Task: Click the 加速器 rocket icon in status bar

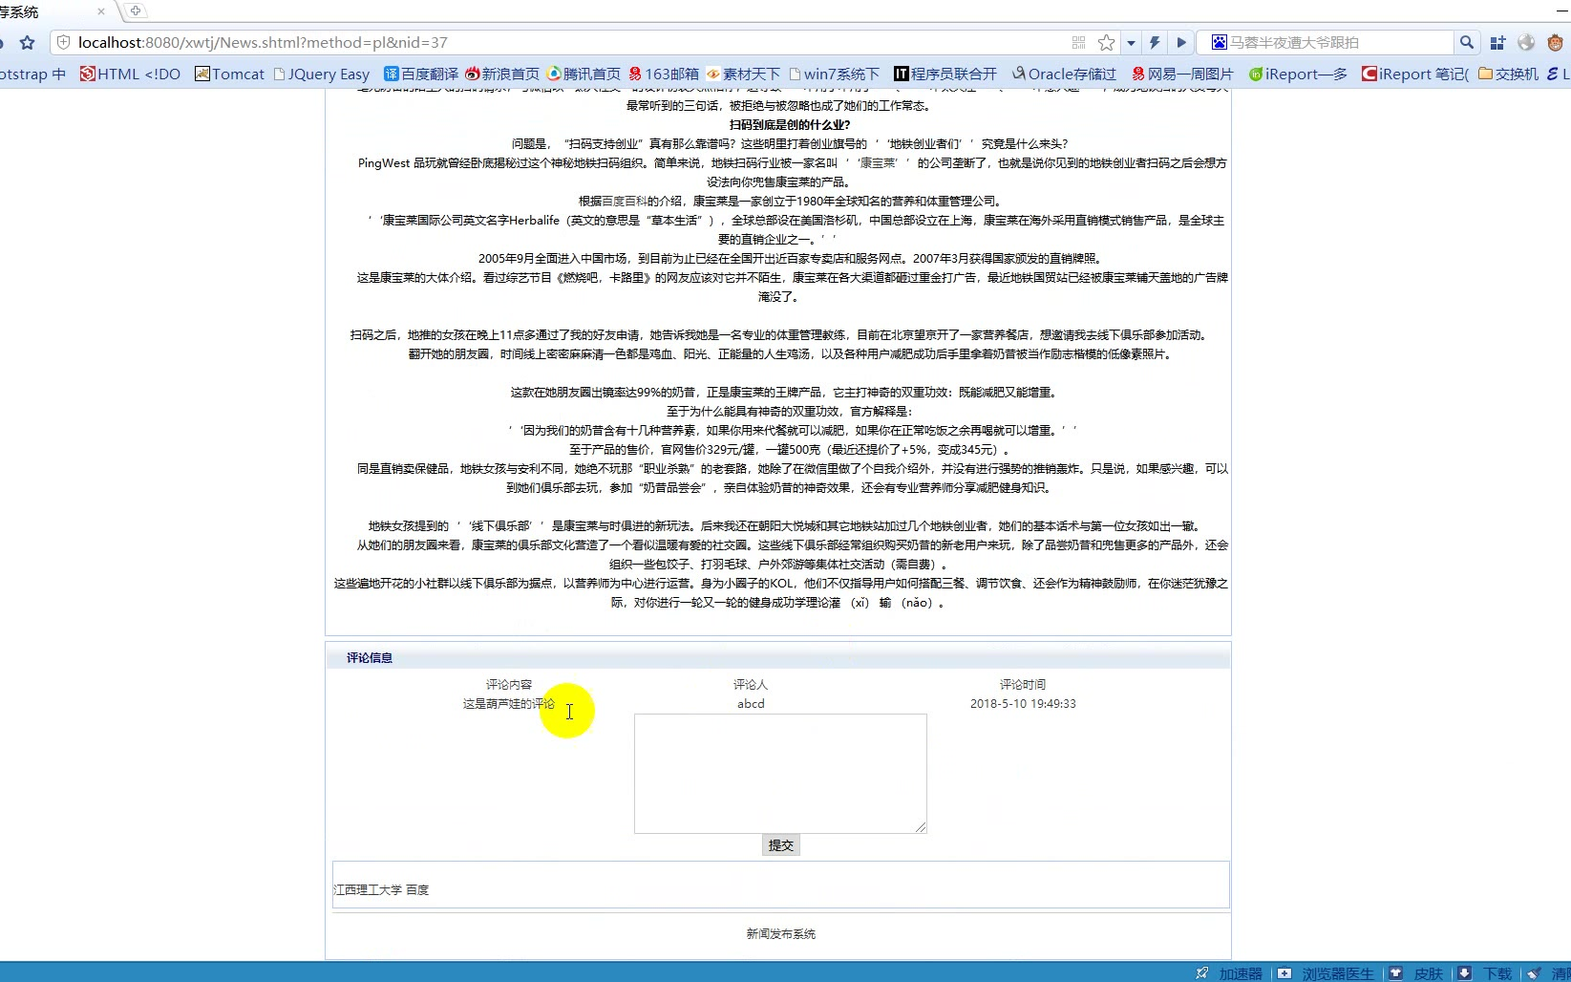Action: tap(1201, 973)
